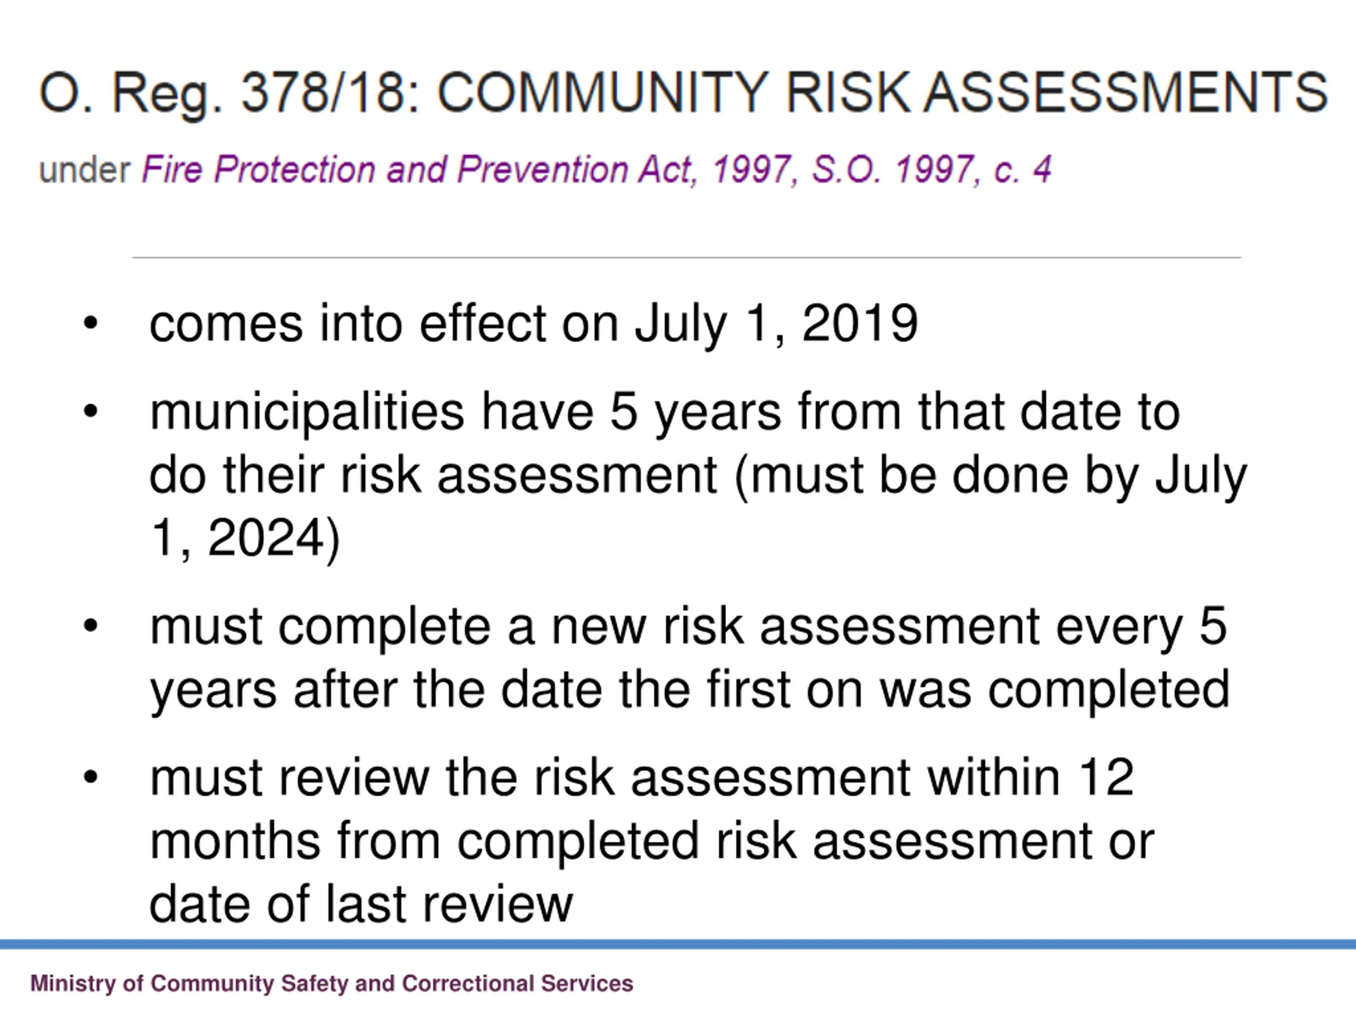Screen dimensions: 1356x1017
Task: Click the bullet dot before "comes into effect"
Action: (90, 323)
